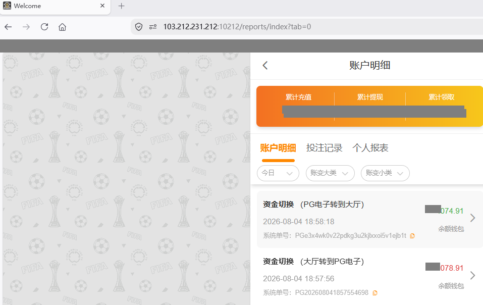Click the shield security icon in address bar
Viewport: 483px width, 305px height.
tap(139, 27)
